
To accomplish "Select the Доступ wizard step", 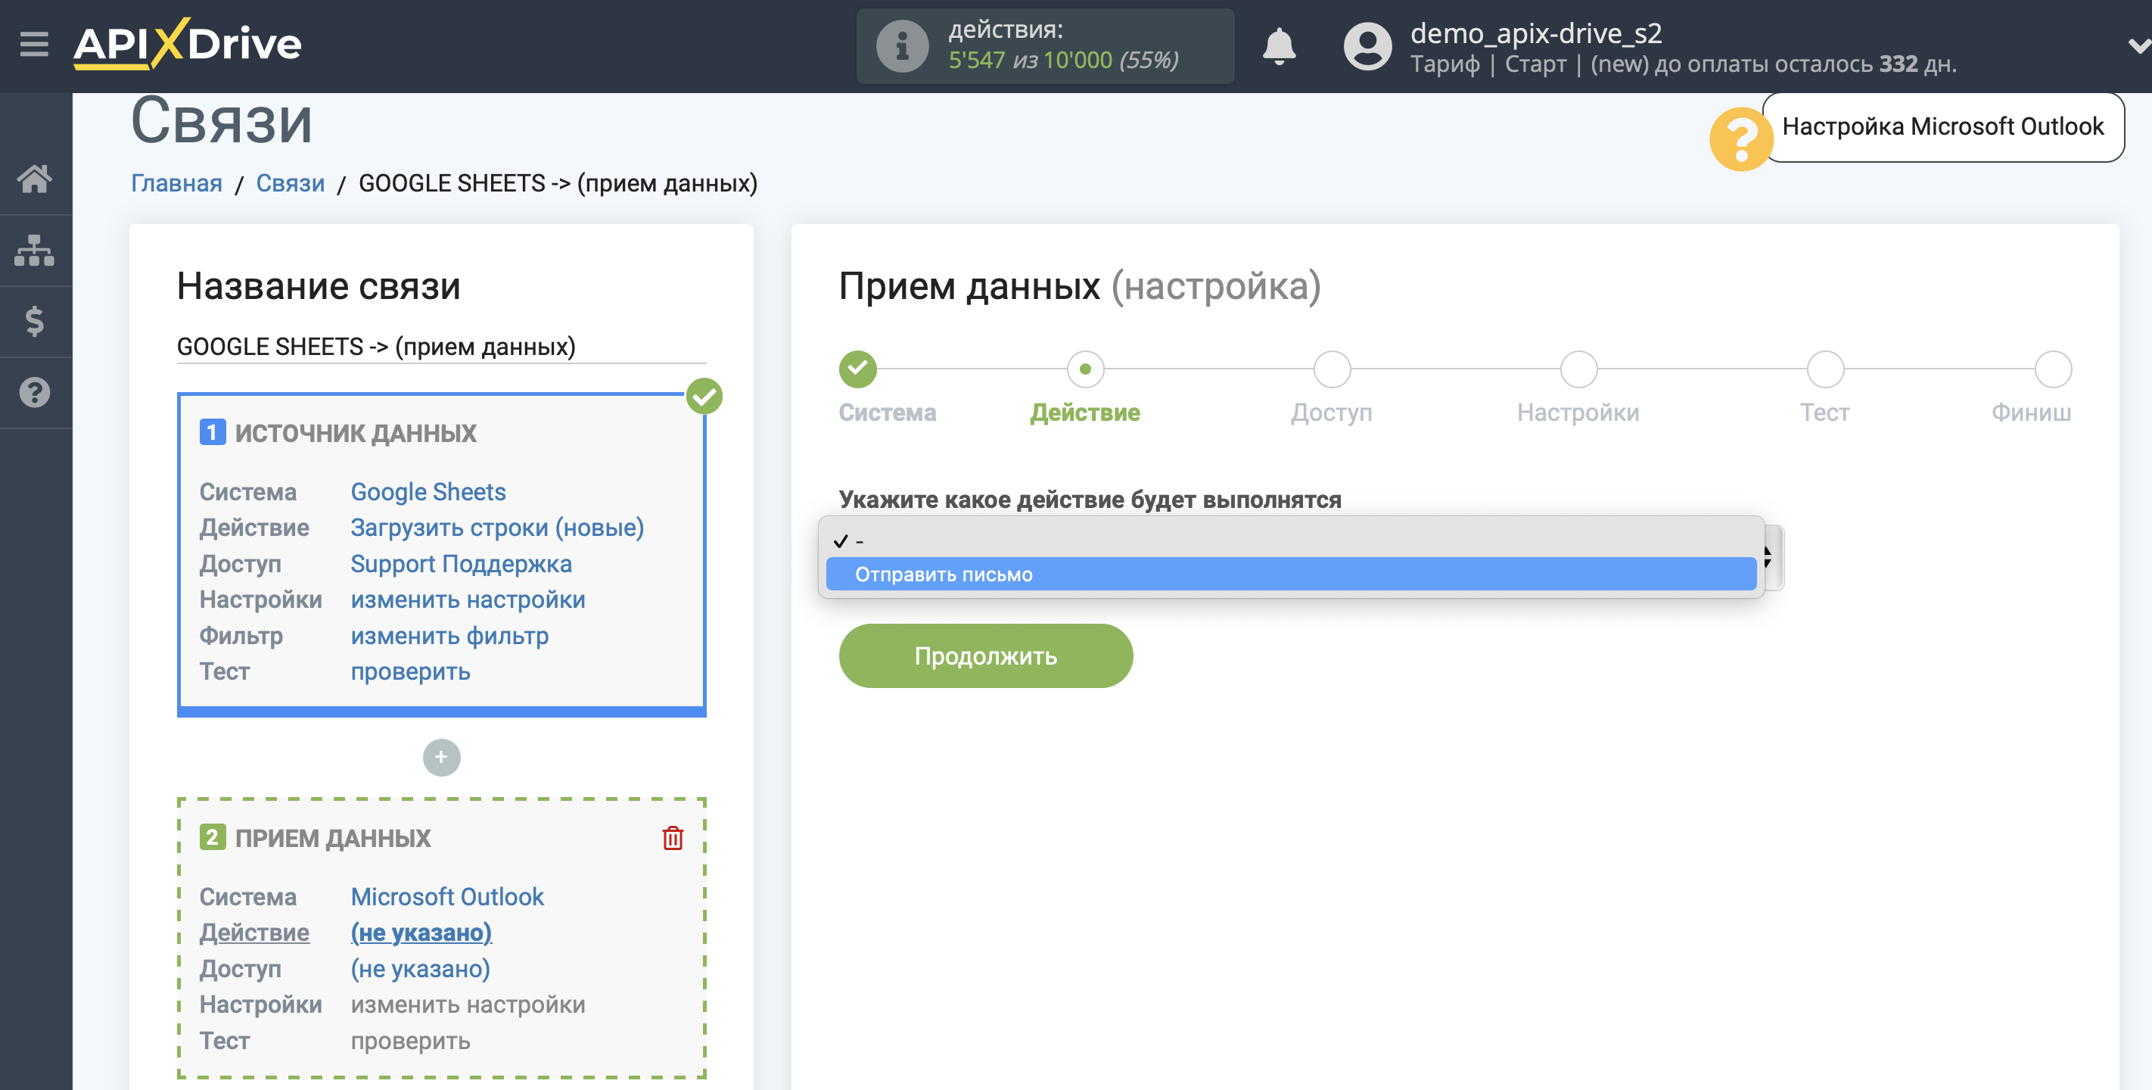I will (1332, 369).
